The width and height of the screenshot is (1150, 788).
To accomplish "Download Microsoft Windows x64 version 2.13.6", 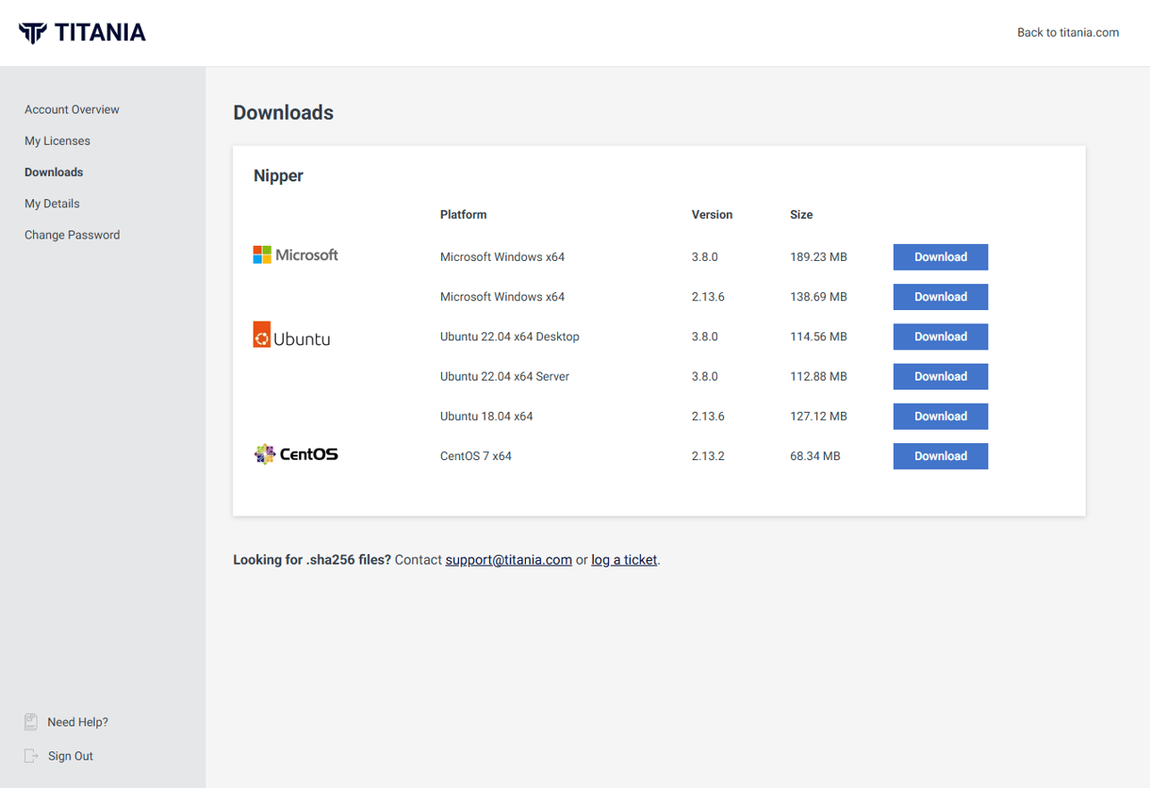I will (940, 297).
